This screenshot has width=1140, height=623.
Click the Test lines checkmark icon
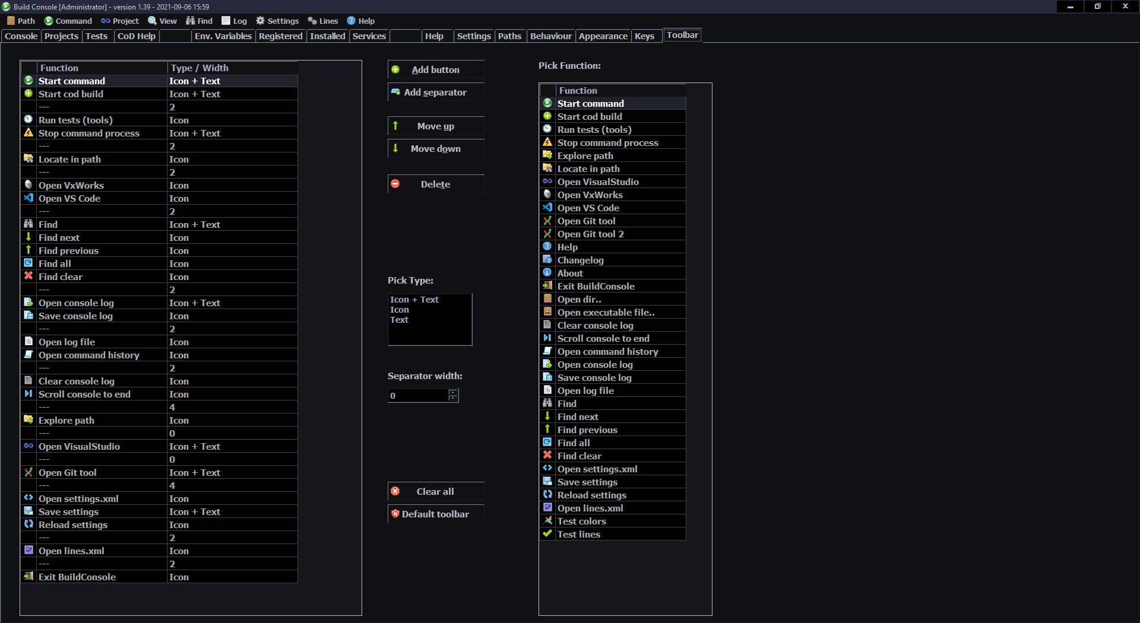pyautogui.click(x=547, y=534)
